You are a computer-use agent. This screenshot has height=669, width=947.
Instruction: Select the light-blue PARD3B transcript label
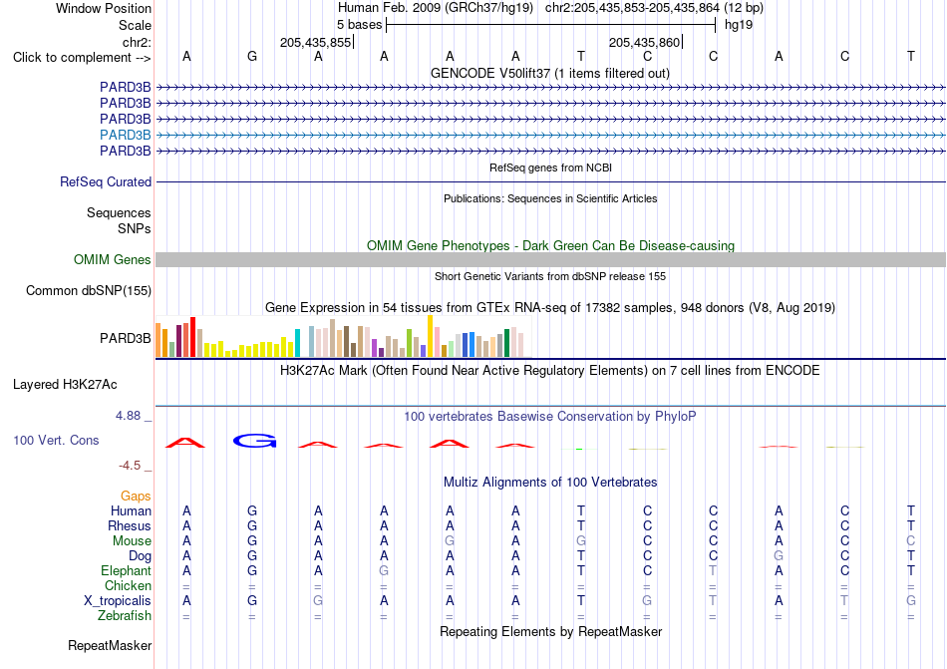[x=125, y=135]
